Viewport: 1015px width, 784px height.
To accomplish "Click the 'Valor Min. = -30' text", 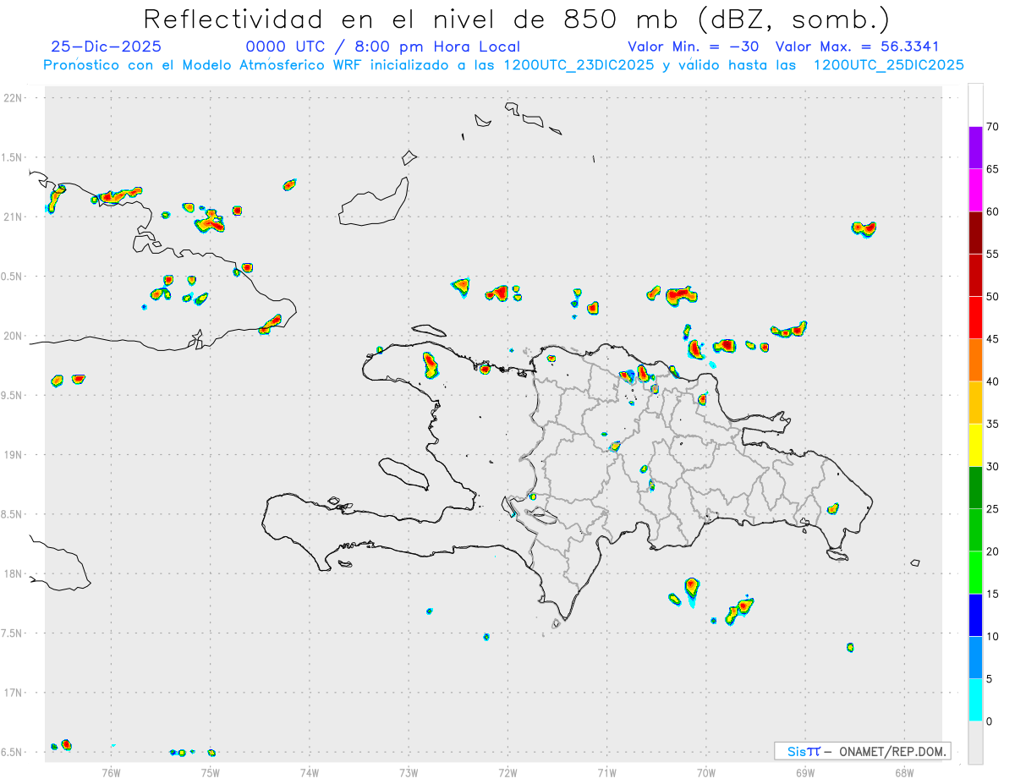I will [x=695, y=47].
